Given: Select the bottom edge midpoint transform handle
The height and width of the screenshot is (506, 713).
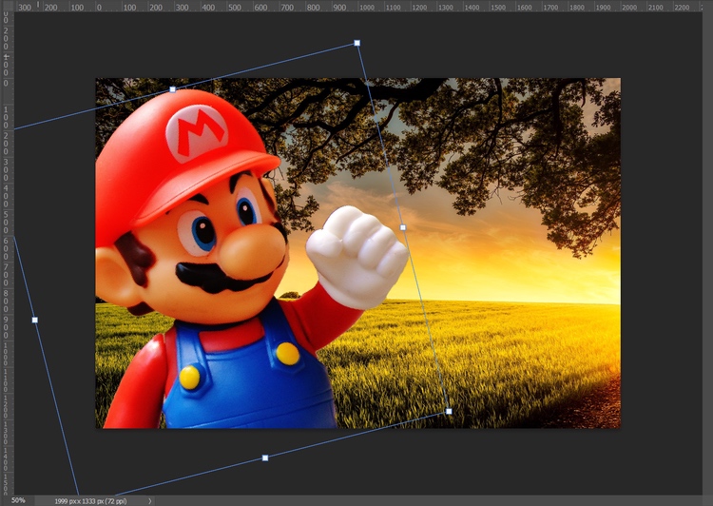Looking at the screenshot, I should 265,457.
